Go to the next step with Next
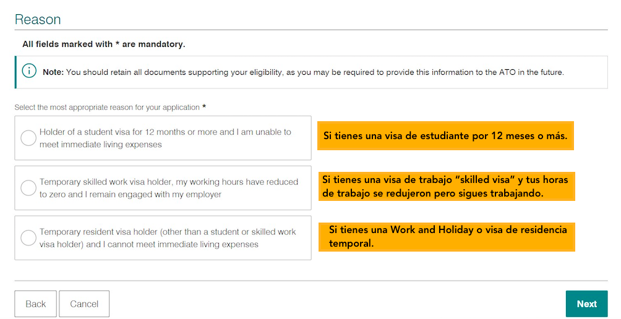 click(586, 304)
